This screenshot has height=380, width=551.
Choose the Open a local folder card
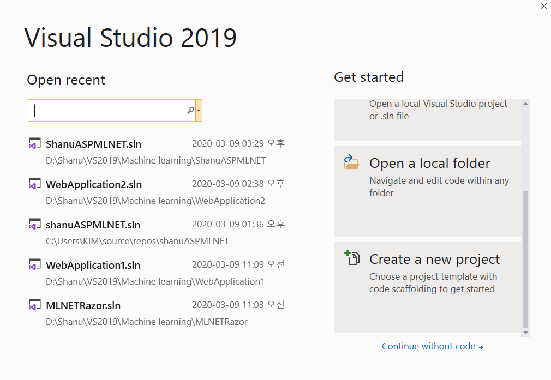[427, 191]
